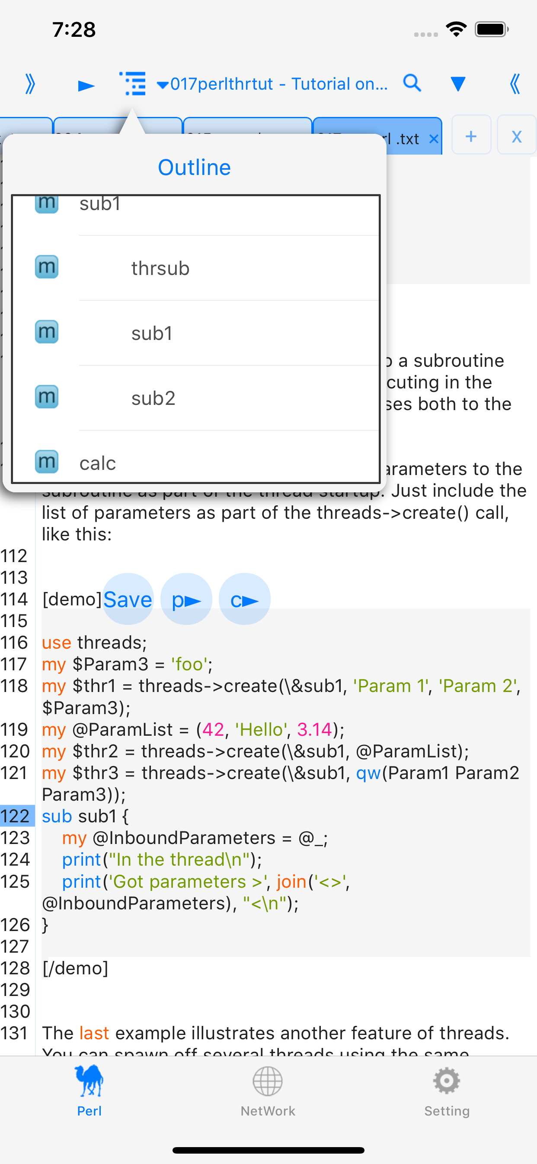Click the Outline popover title
Screen dimensions: 537x1164
click(195, 168)
